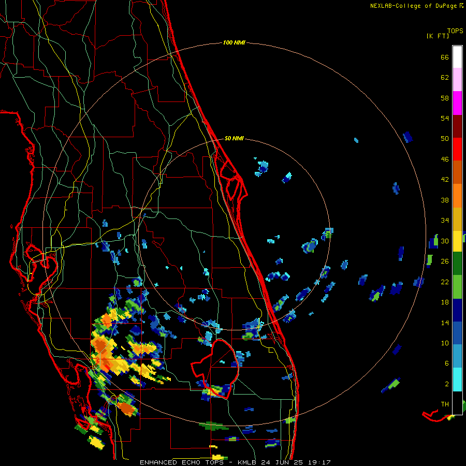Click the 66 legend value
Image resolution: width=466 pixels, height=466 pixels.
tap(445, 57)
